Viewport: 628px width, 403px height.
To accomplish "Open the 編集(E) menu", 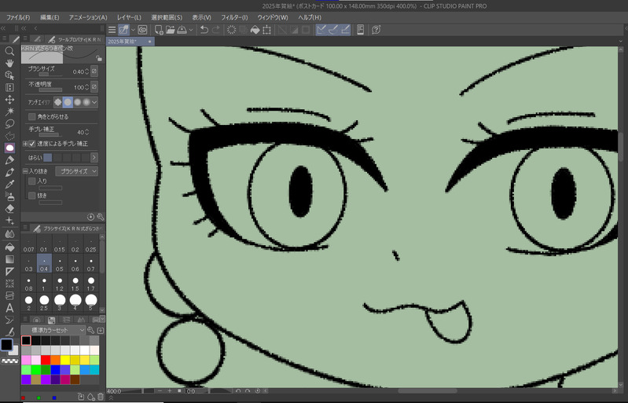I will (x=50, y=17).
